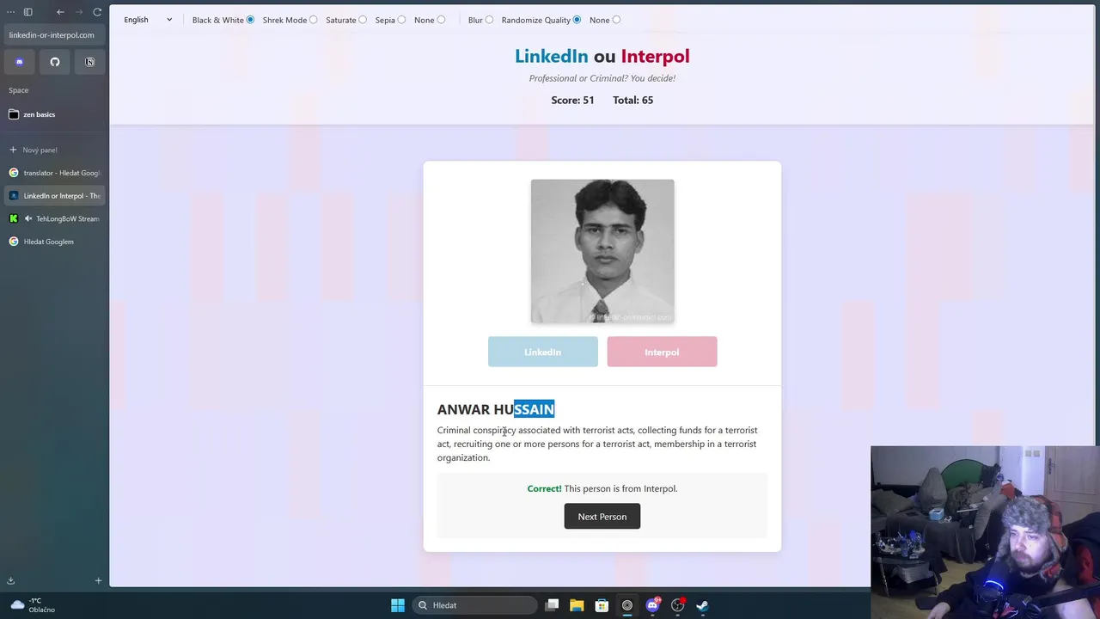
Task: Open the English language dropdown
Action: click(148, 20)
